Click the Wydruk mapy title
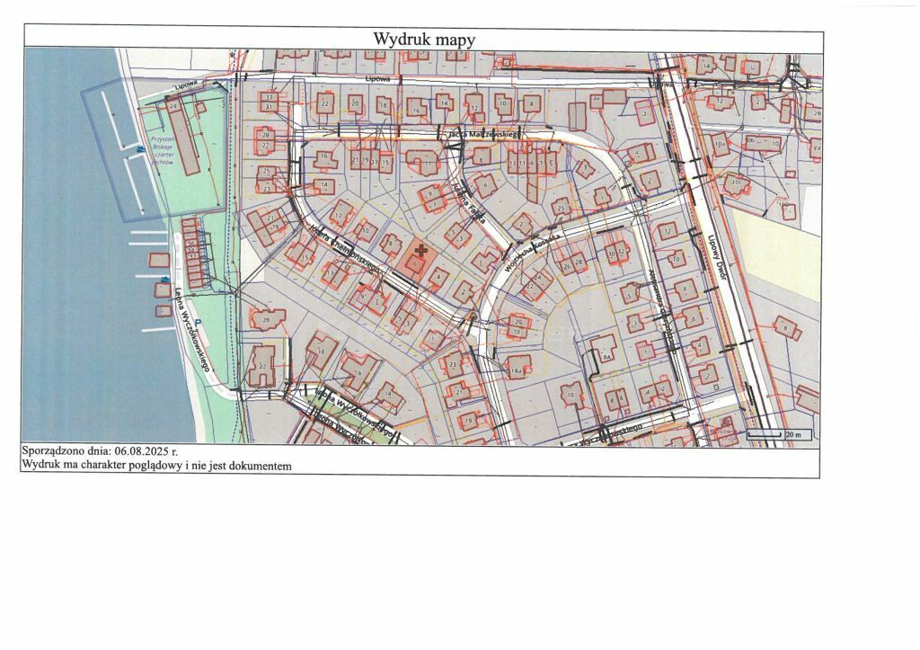920x650 pixels. point(423,40)
